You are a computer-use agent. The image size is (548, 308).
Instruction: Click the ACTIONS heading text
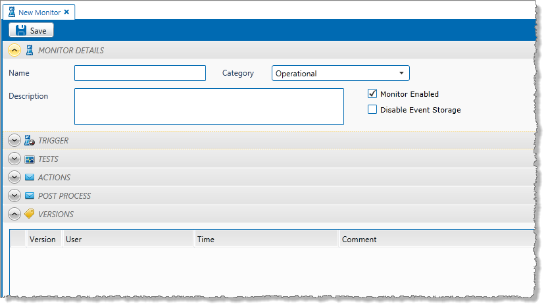pyautogui.click(x=54, y=178)
